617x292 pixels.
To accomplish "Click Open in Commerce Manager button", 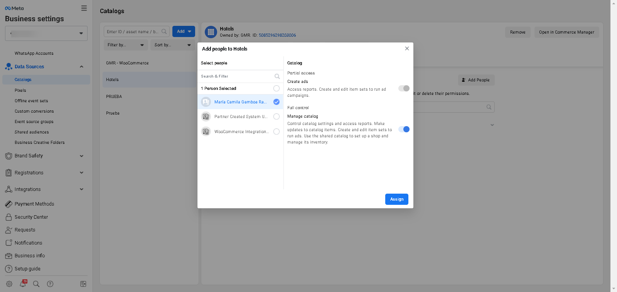I will click(x=566, y=32).
